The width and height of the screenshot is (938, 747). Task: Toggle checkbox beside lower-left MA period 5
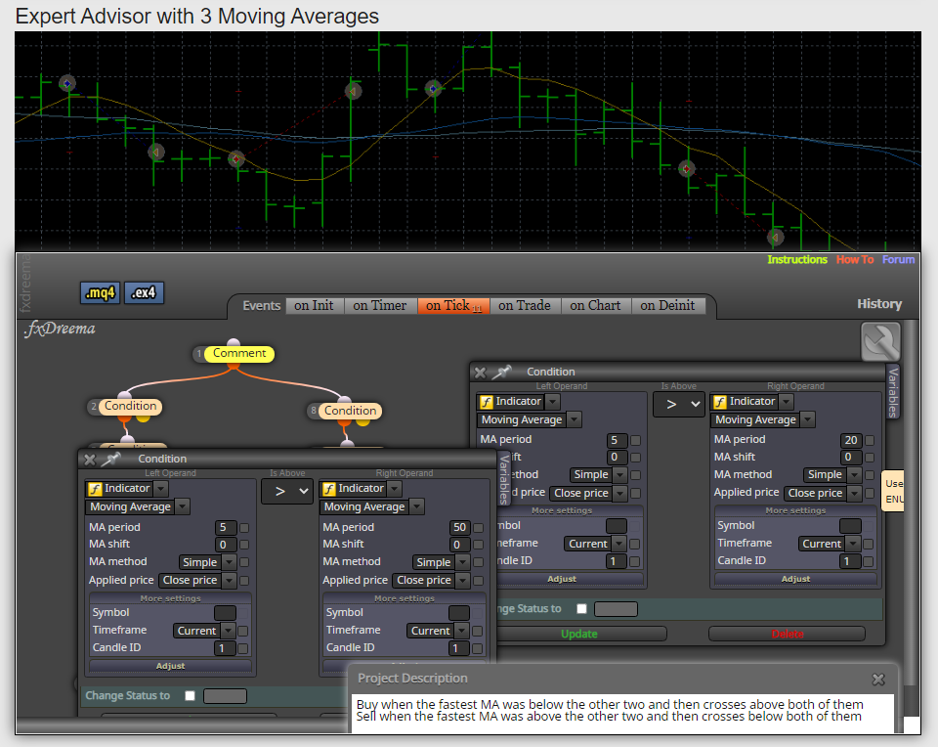[244, 527]
